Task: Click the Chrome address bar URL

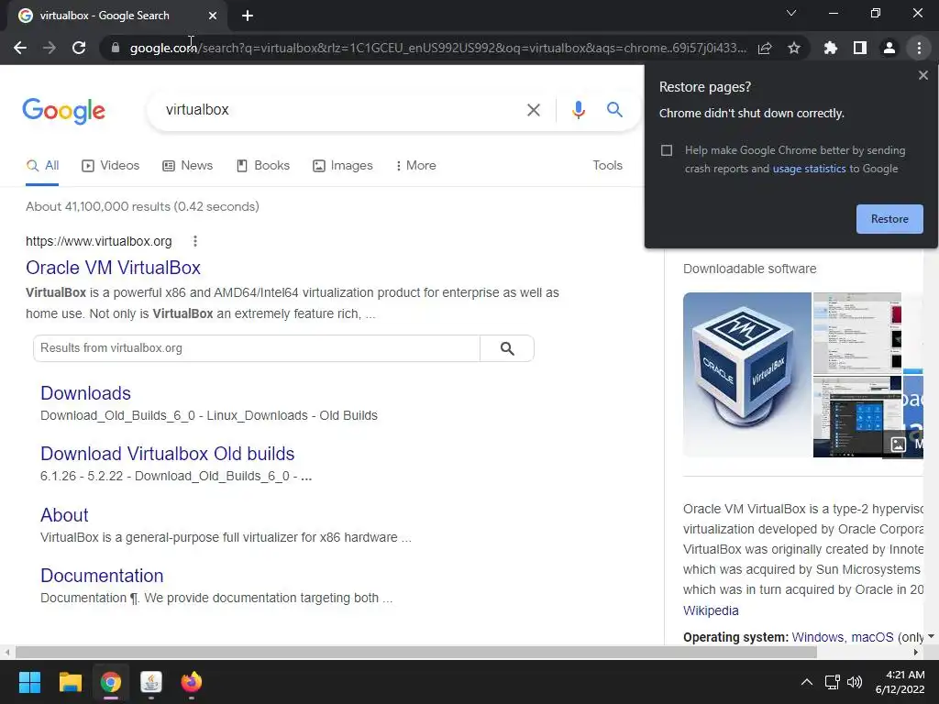Action: coord(437,48)
